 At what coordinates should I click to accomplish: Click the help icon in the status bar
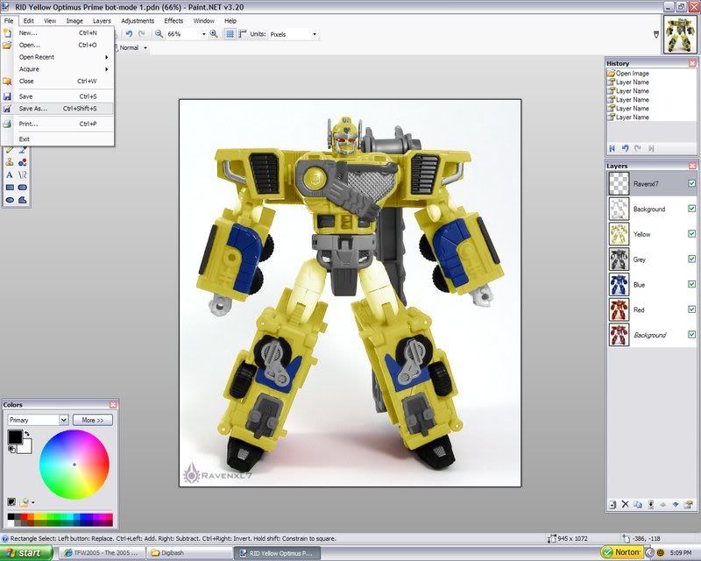[x=5, y=538]
